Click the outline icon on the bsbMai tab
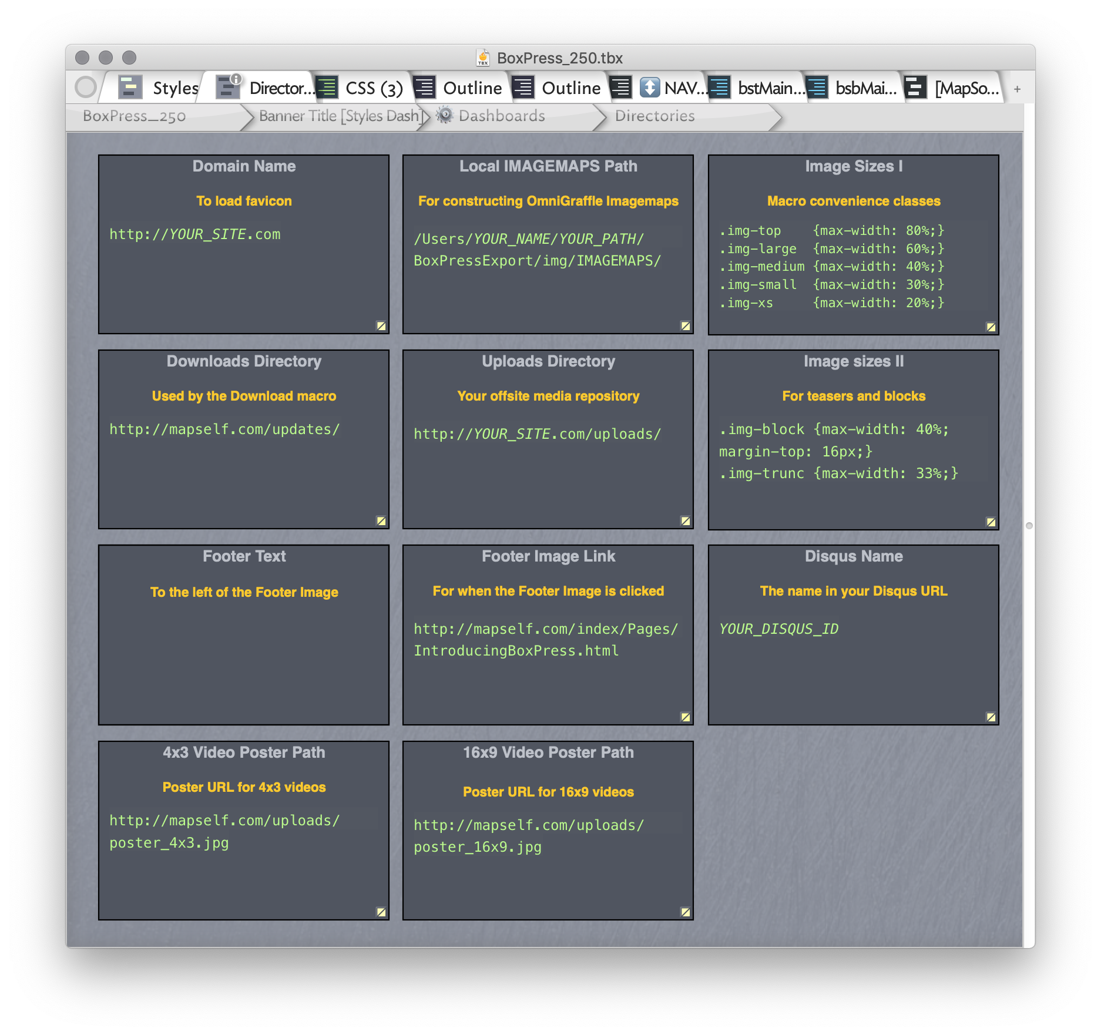Screen dimensions: 1101x1035 coord(817,87)
